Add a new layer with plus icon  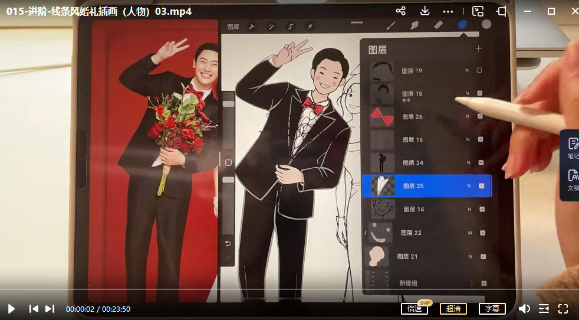478,49
